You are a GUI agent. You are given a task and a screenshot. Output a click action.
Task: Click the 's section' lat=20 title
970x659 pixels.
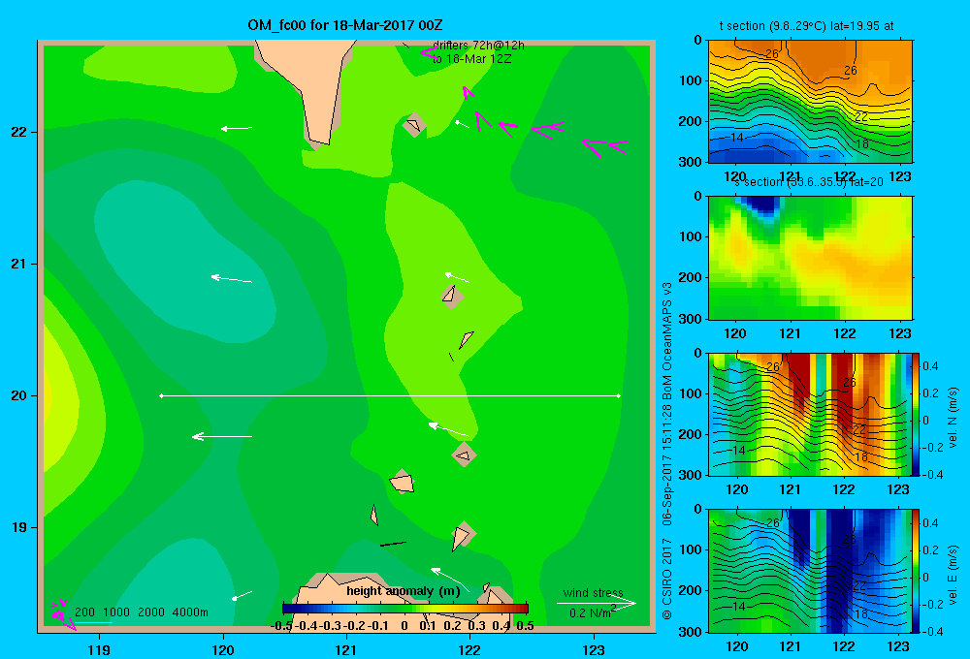pyautogui.click(x=809, y=182)
